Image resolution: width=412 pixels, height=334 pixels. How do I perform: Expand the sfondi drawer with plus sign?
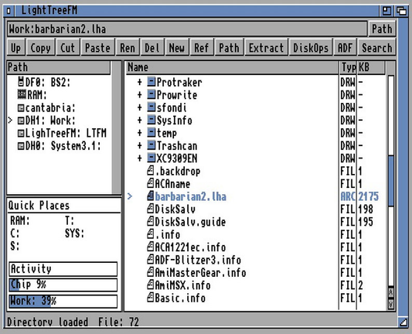pyautogui.click(x=139, y=107)
